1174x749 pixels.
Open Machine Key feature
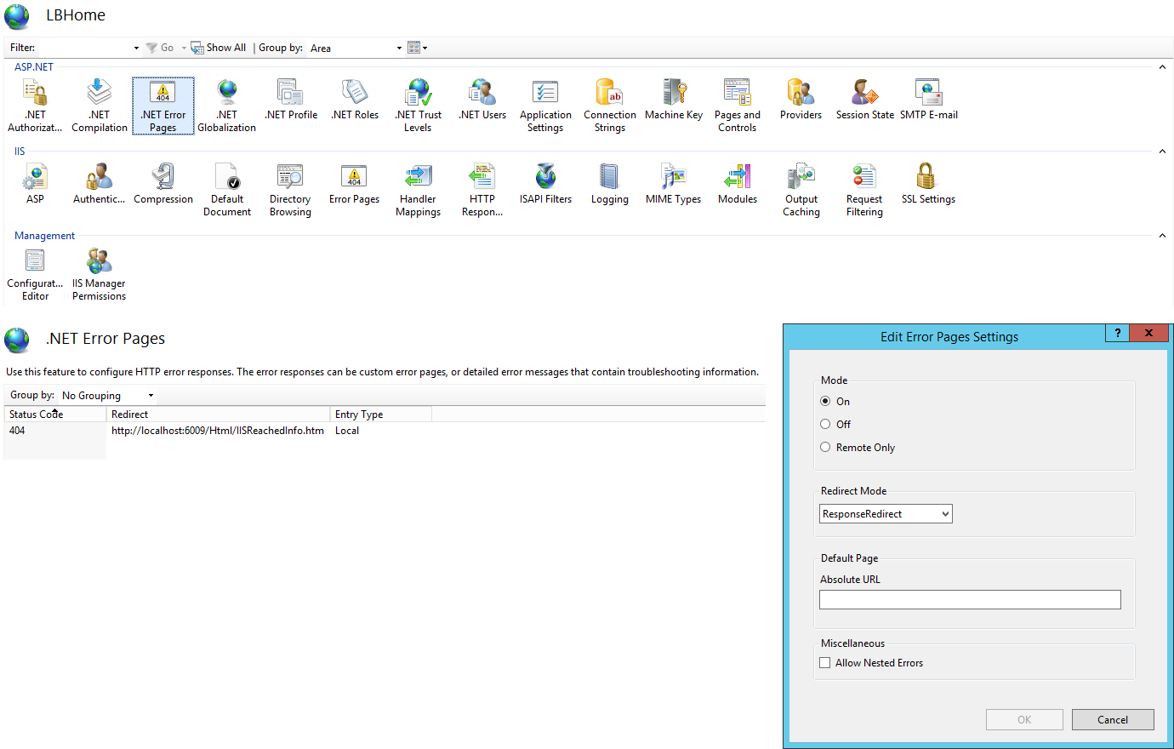(674, 100)
